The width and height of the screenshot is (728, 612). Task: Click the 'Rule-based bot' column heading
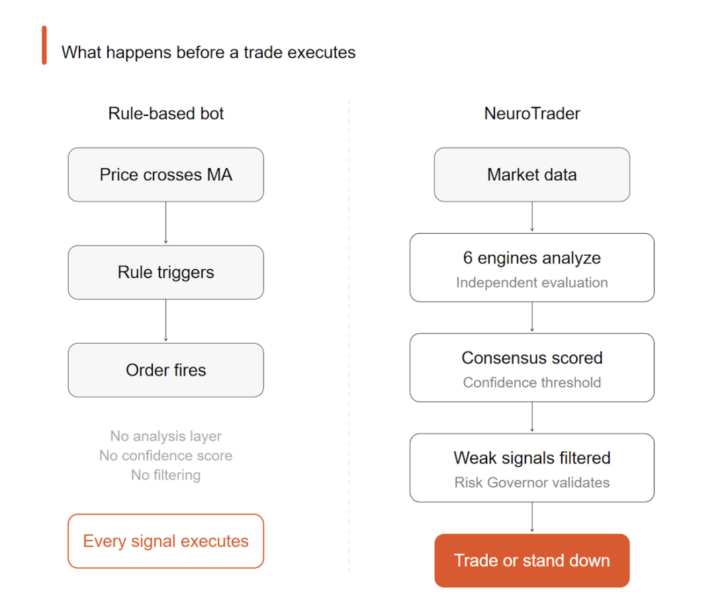[166, 113]
